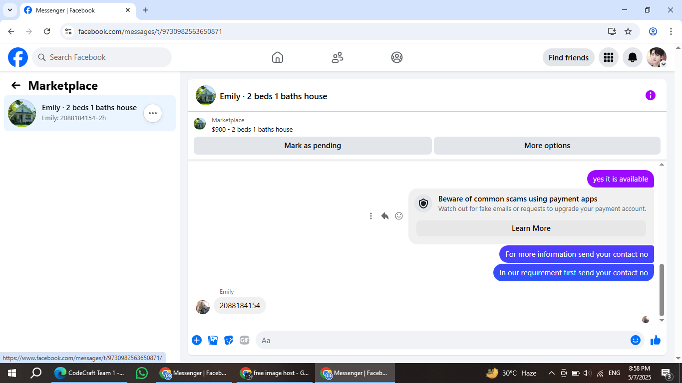Reply to the message with the arrow icon
The width and height of the screenshot is (682, 383).
(x=385, y=216)
